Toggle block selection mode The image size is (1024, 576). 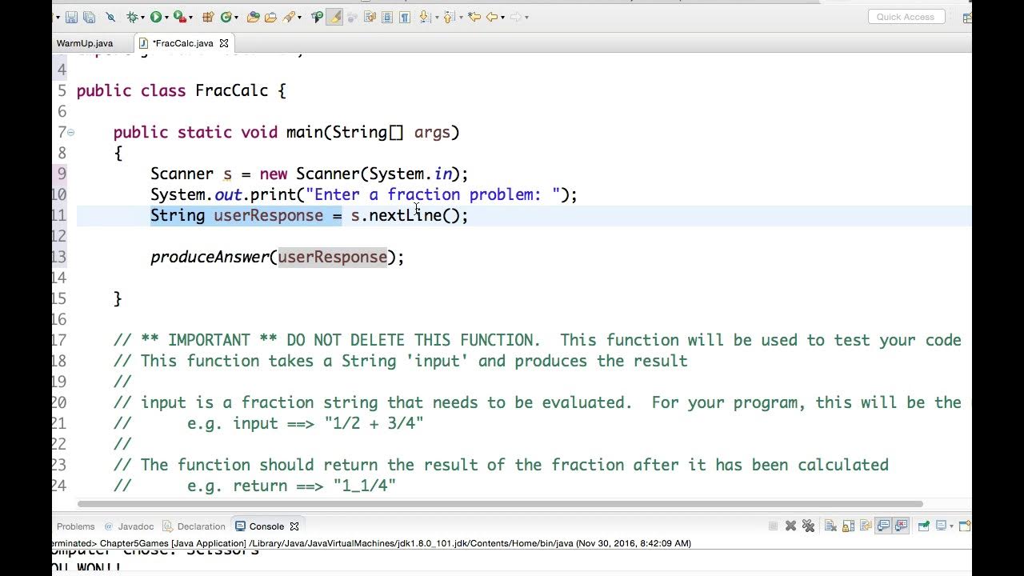[x=386, y=17]
